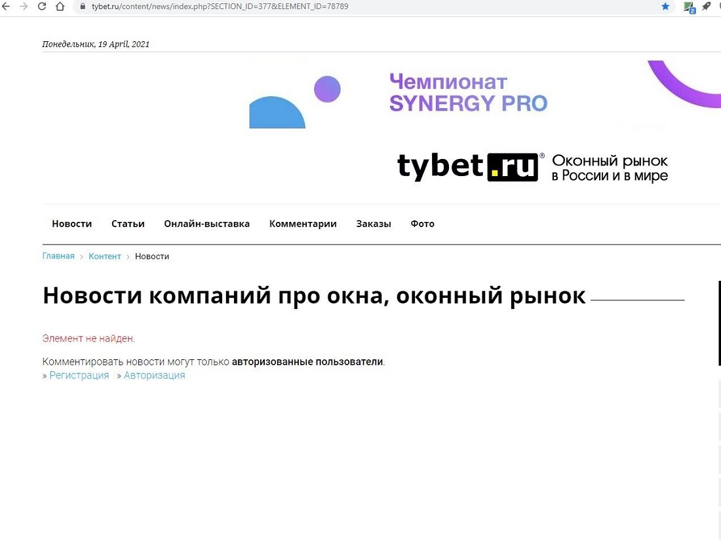The height and width of the screenshot is (540, 721).
Task: Open the browser Home page
Action: pyautogui.click(x=58, y=7)
